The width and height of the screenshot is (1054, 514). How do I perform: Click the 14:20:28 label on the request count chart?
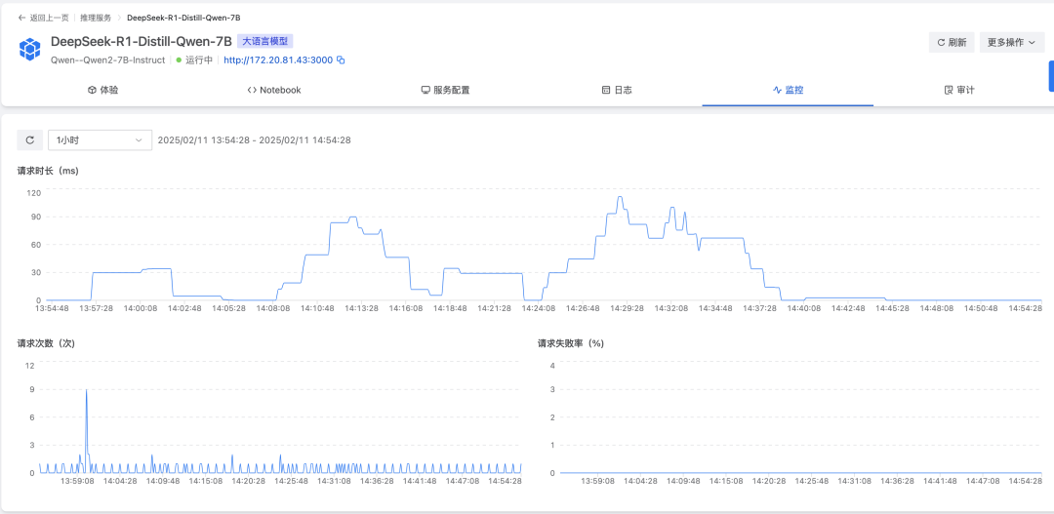[x=248, y=481]
